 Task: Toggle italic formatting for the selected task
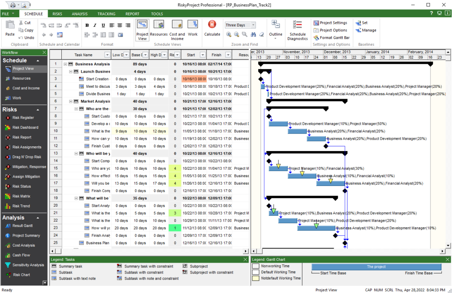pyautogui.click(x=94, y=25)
